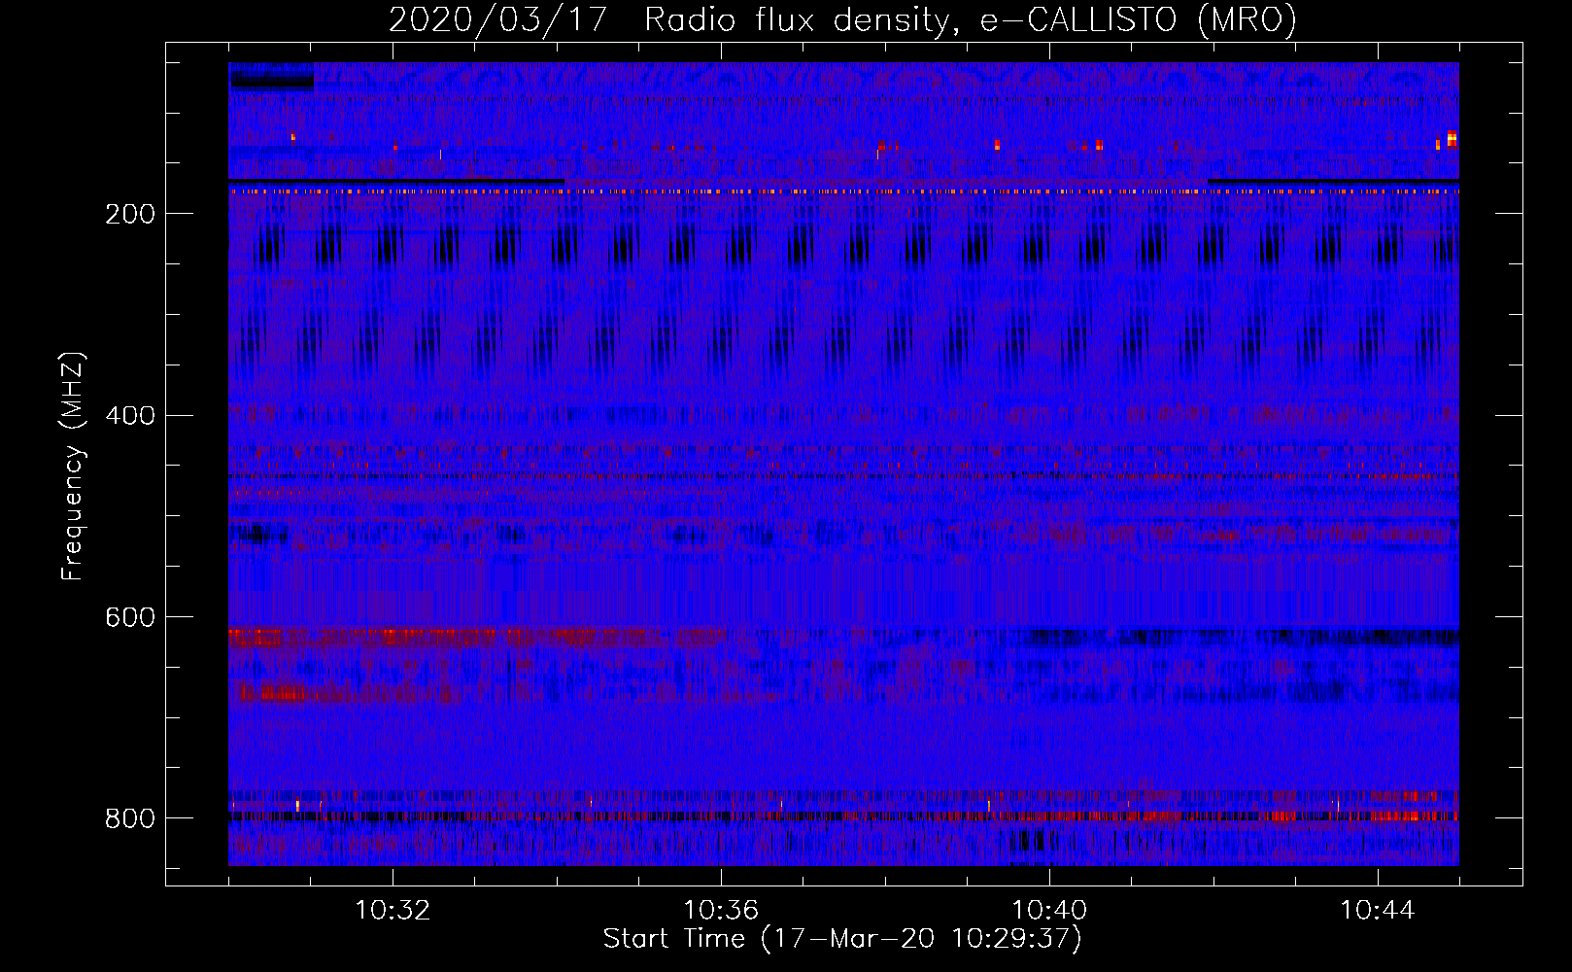Click the "10:36" time tick label
Image resolution: width=1572 pixels, height=972 pixels.
721,911
